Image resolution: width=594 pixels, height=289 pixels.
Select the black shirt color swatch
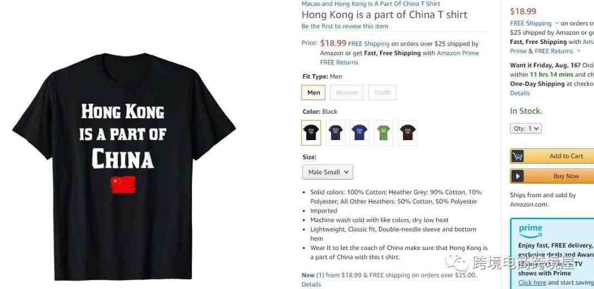(x=311, y=132)
